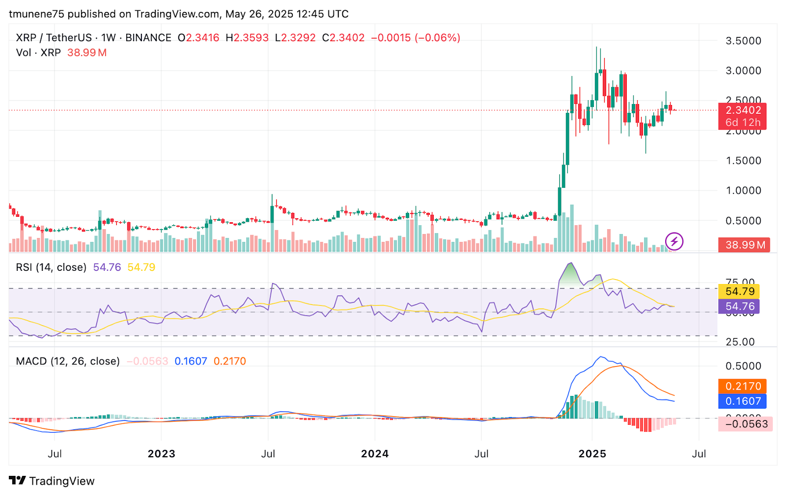Click the 0.5000 label on the price axis
The image size is (786, 496).
[x=743, y=221]
